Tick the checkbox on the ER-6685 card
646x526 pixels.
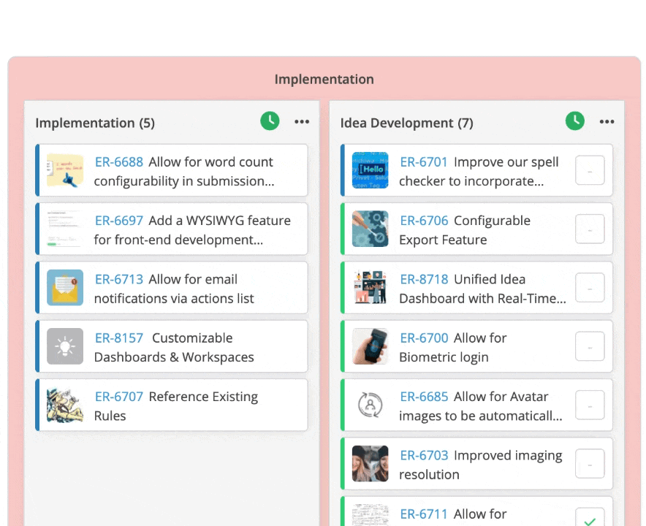point(590,405)
